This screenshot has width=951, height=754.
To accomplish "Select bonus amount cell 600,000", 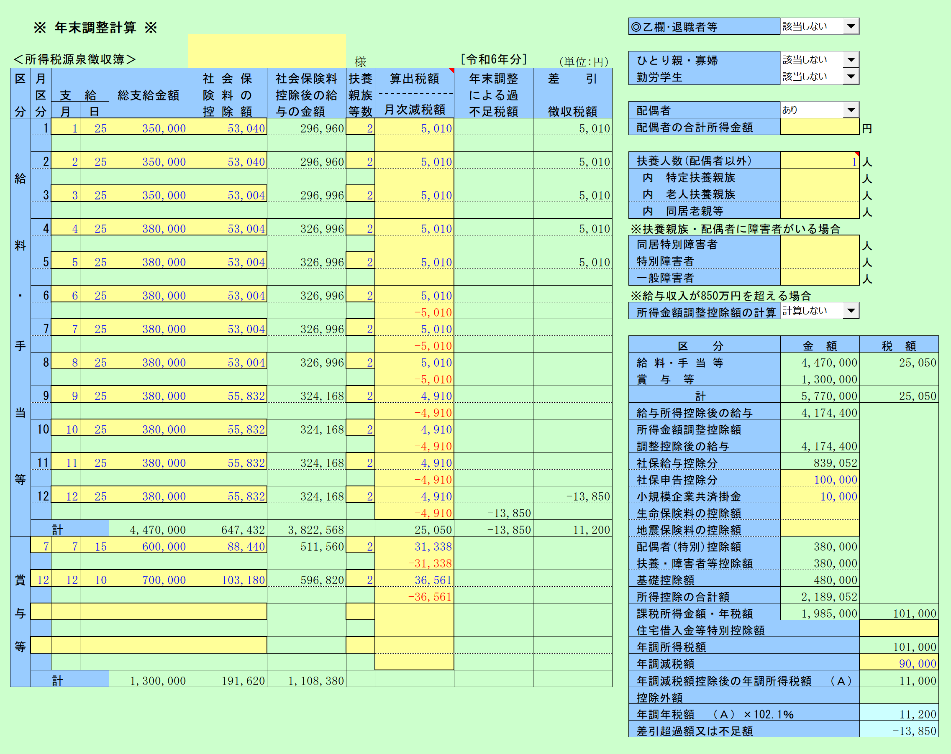I will pos(148,545).
